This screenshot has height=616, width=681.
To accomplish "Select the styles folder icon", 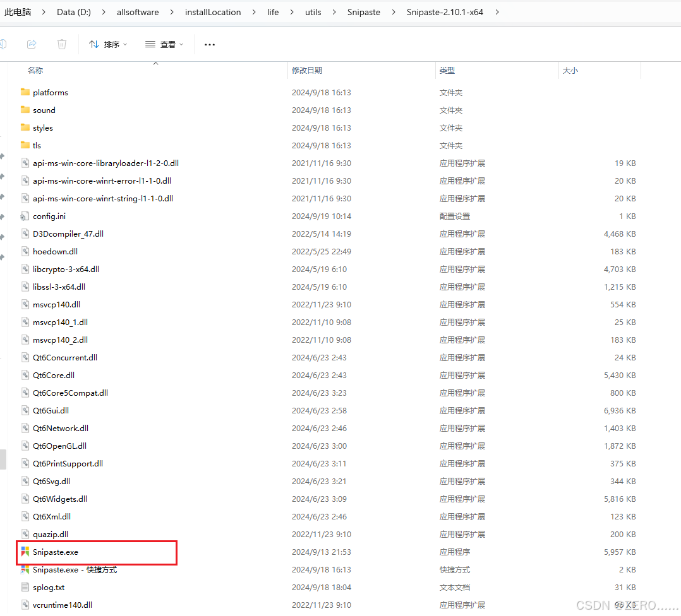I will 25,127.
